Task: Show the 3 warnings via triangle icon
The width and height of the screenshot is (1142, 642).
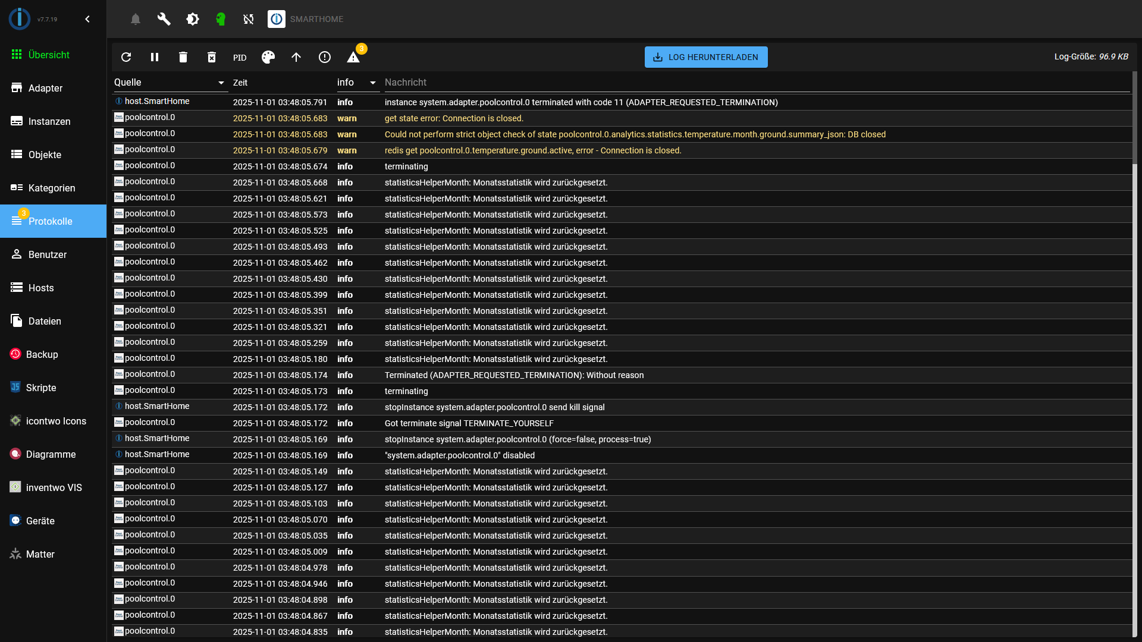Action: pyautogui.click(x=354, y=57)
